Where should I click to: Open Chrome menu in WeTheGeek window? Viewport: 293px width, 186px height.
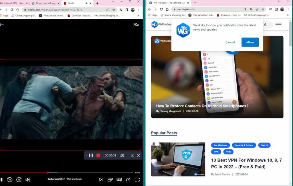288,9
